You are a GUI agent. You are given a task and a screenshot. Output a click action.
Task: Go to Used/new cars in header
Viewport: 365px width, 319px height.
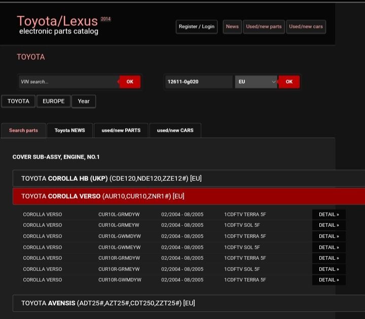306,27
